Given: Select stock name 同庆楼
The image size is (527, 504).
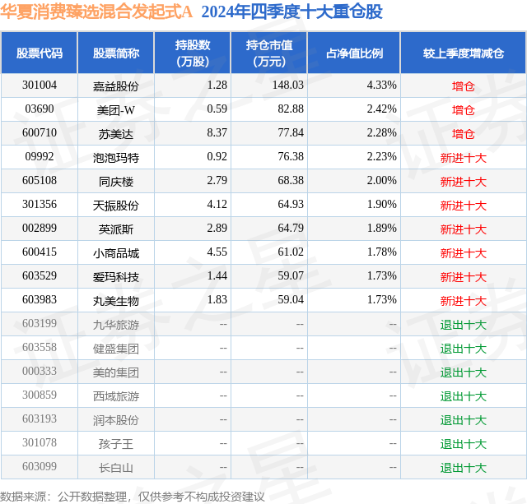Looking at the screenshot, I should tap(116, 182).
